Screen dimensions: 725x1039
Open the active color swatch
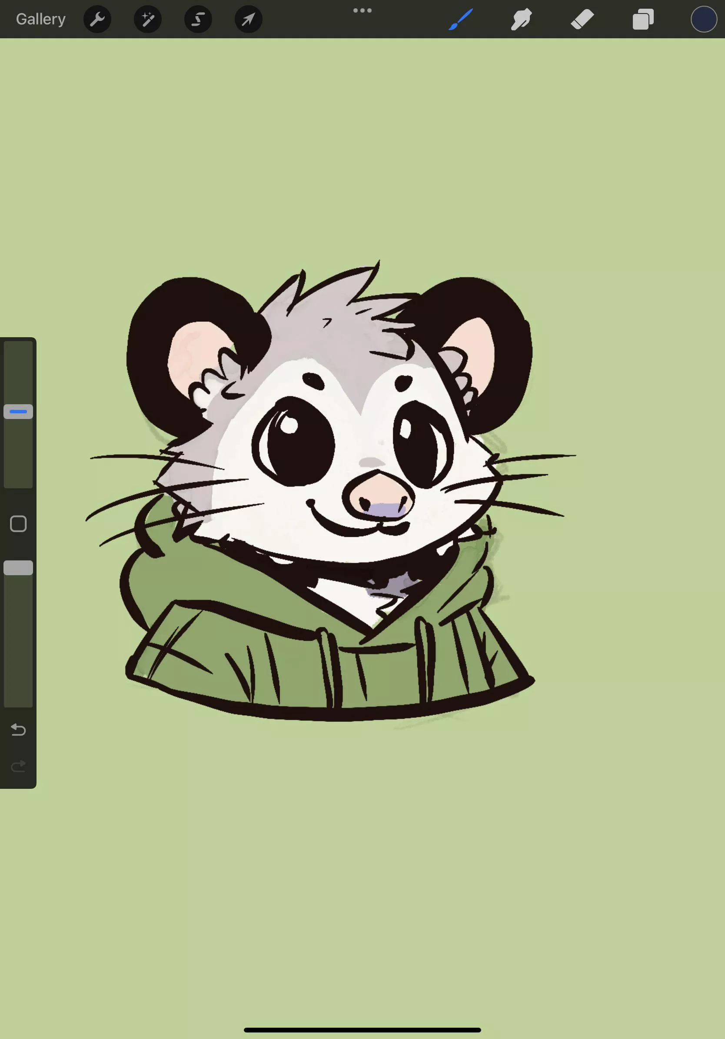click(703, 19)
